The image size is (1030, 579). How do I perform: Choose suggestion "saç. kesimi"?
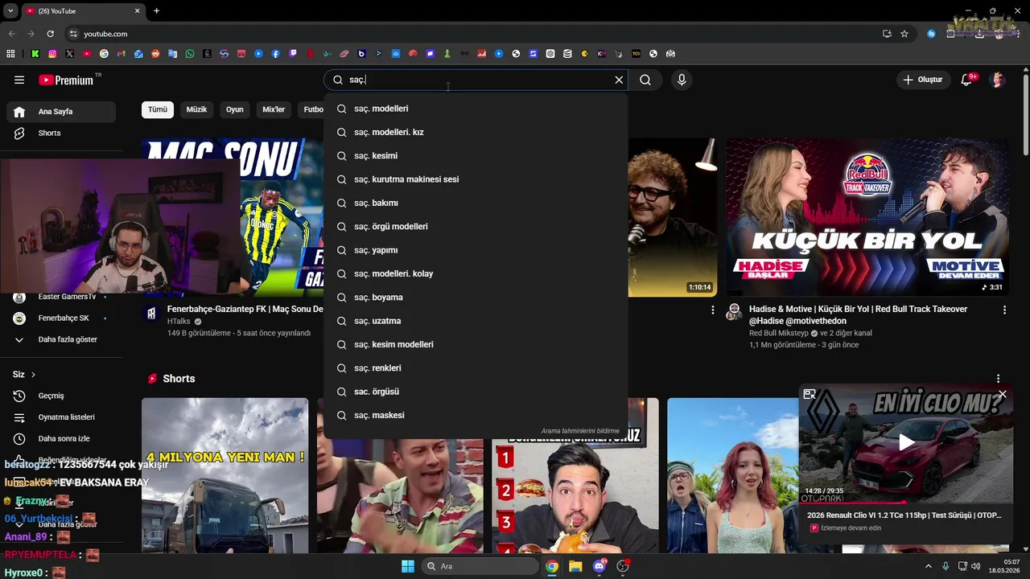[x=476, y=156]
